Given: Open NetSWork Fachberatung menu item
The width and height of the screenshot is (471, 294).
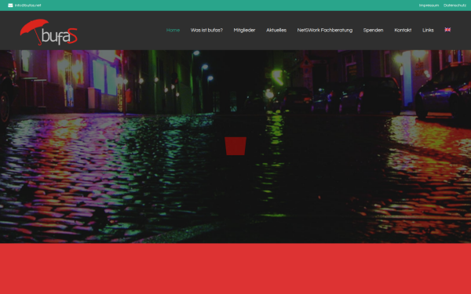Looking at the screenshot, I should [325, 31].
